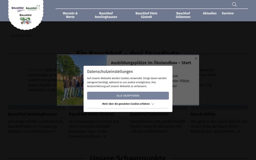Open the Bauckhof Klein Süstedt menu item

tap(146, 15)
